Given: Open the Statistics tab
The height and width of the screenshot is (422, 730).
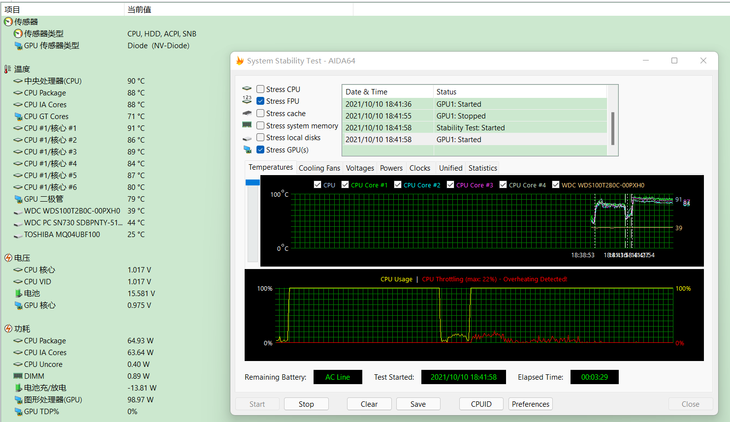Looking at the screenshot, I should [483, 168].
